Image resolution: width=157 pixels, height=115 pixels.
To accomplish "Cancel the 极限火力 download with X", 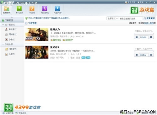I will (151, 37).
